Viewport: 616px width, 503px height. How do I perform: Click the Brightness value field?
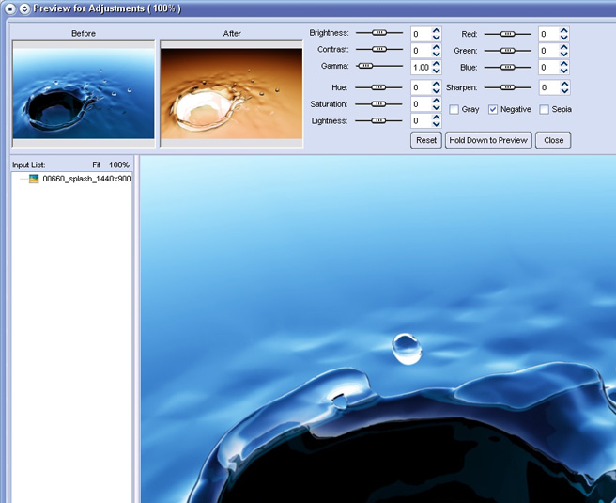coord(421,34)
